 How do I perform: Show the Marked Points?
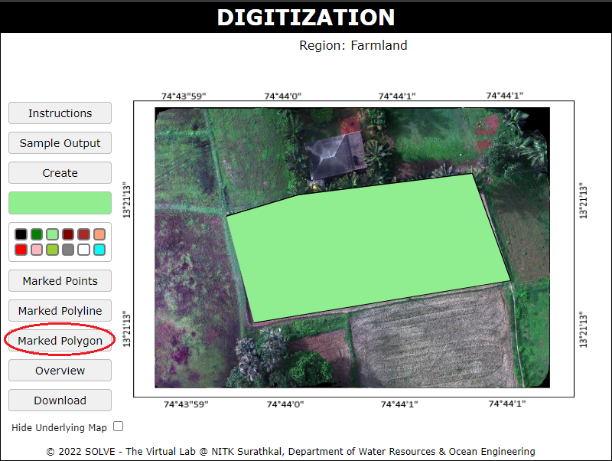click(x=60, y=281)
